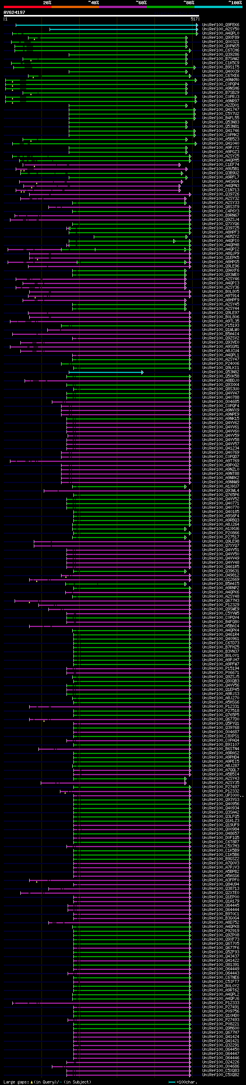This screenshot has height=1085, width=246.
Task: Click the label UniRef100_Q40039
Action: tap(221, 72)
